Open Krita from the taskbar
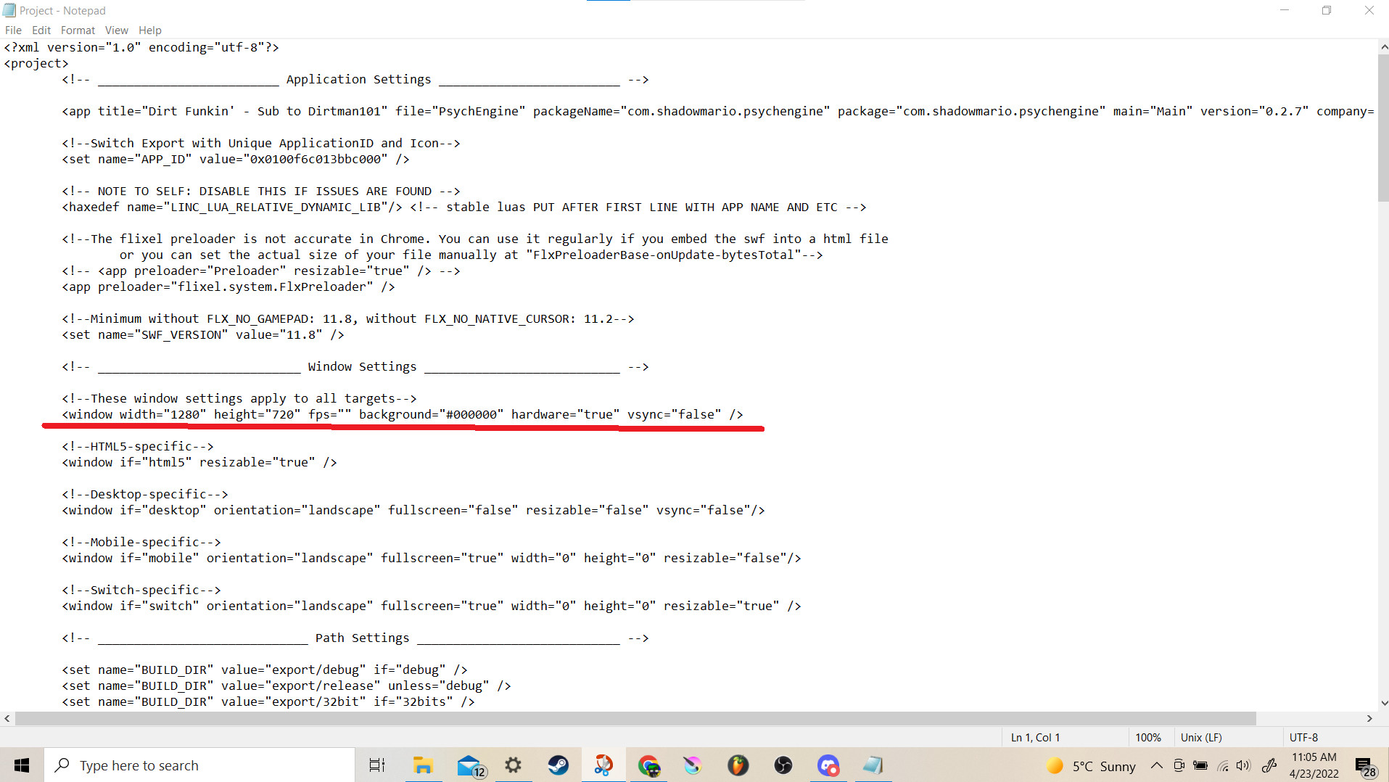The image size is (1389, 782). [693, 765]
